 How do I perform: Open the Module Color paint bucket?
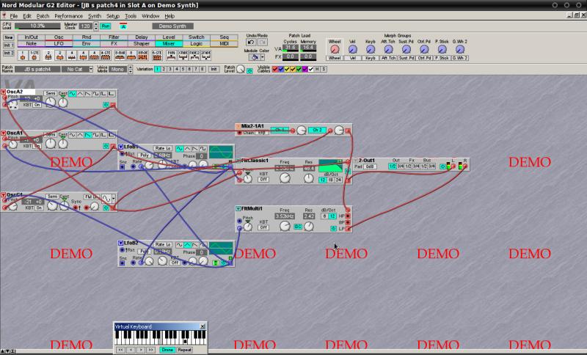[254, 57]
